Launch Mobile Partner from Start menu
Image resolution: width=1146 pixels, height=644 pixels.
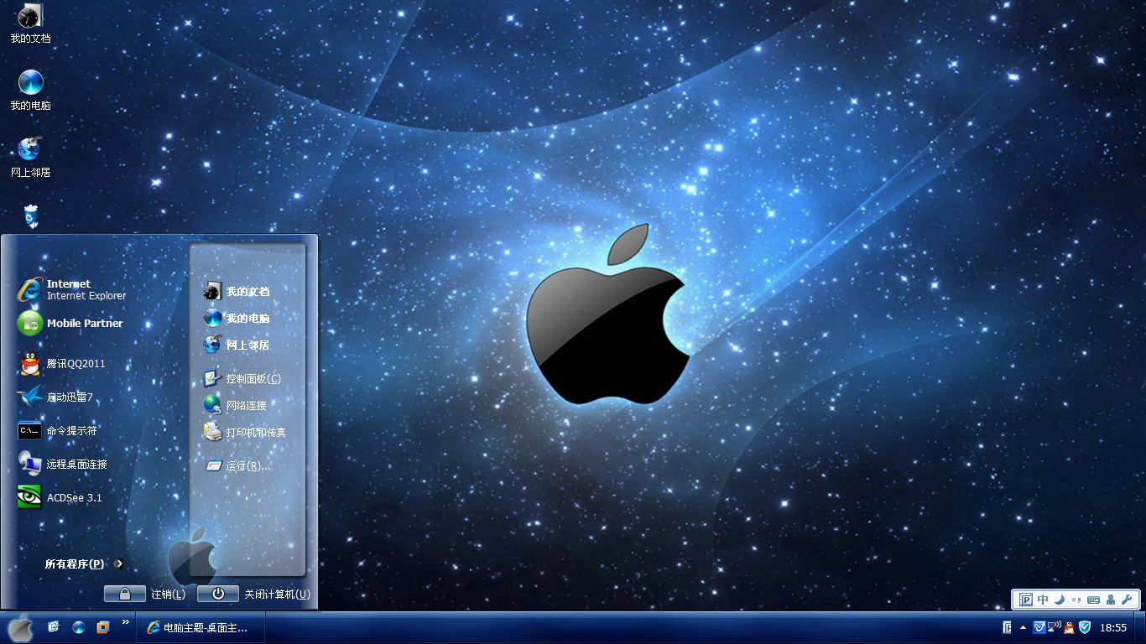[70, 323]
